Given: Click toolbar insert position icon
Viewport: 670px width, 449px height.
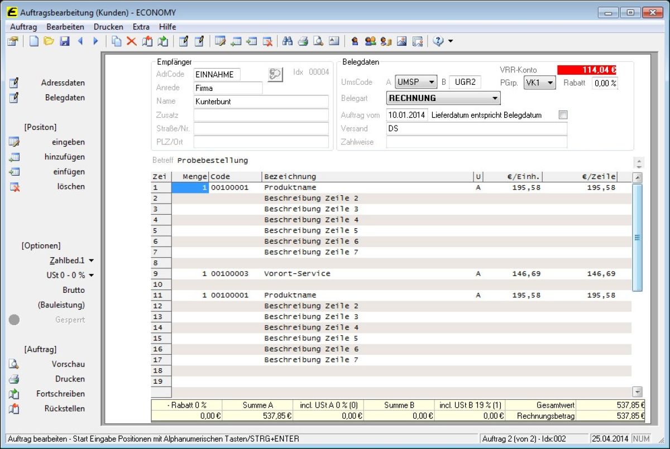Looking at the screenshot, I should point(252,41).
